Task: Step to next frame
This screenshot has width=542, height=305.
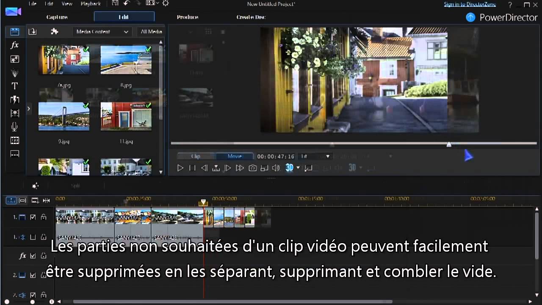Action: (x=228, y=168)
